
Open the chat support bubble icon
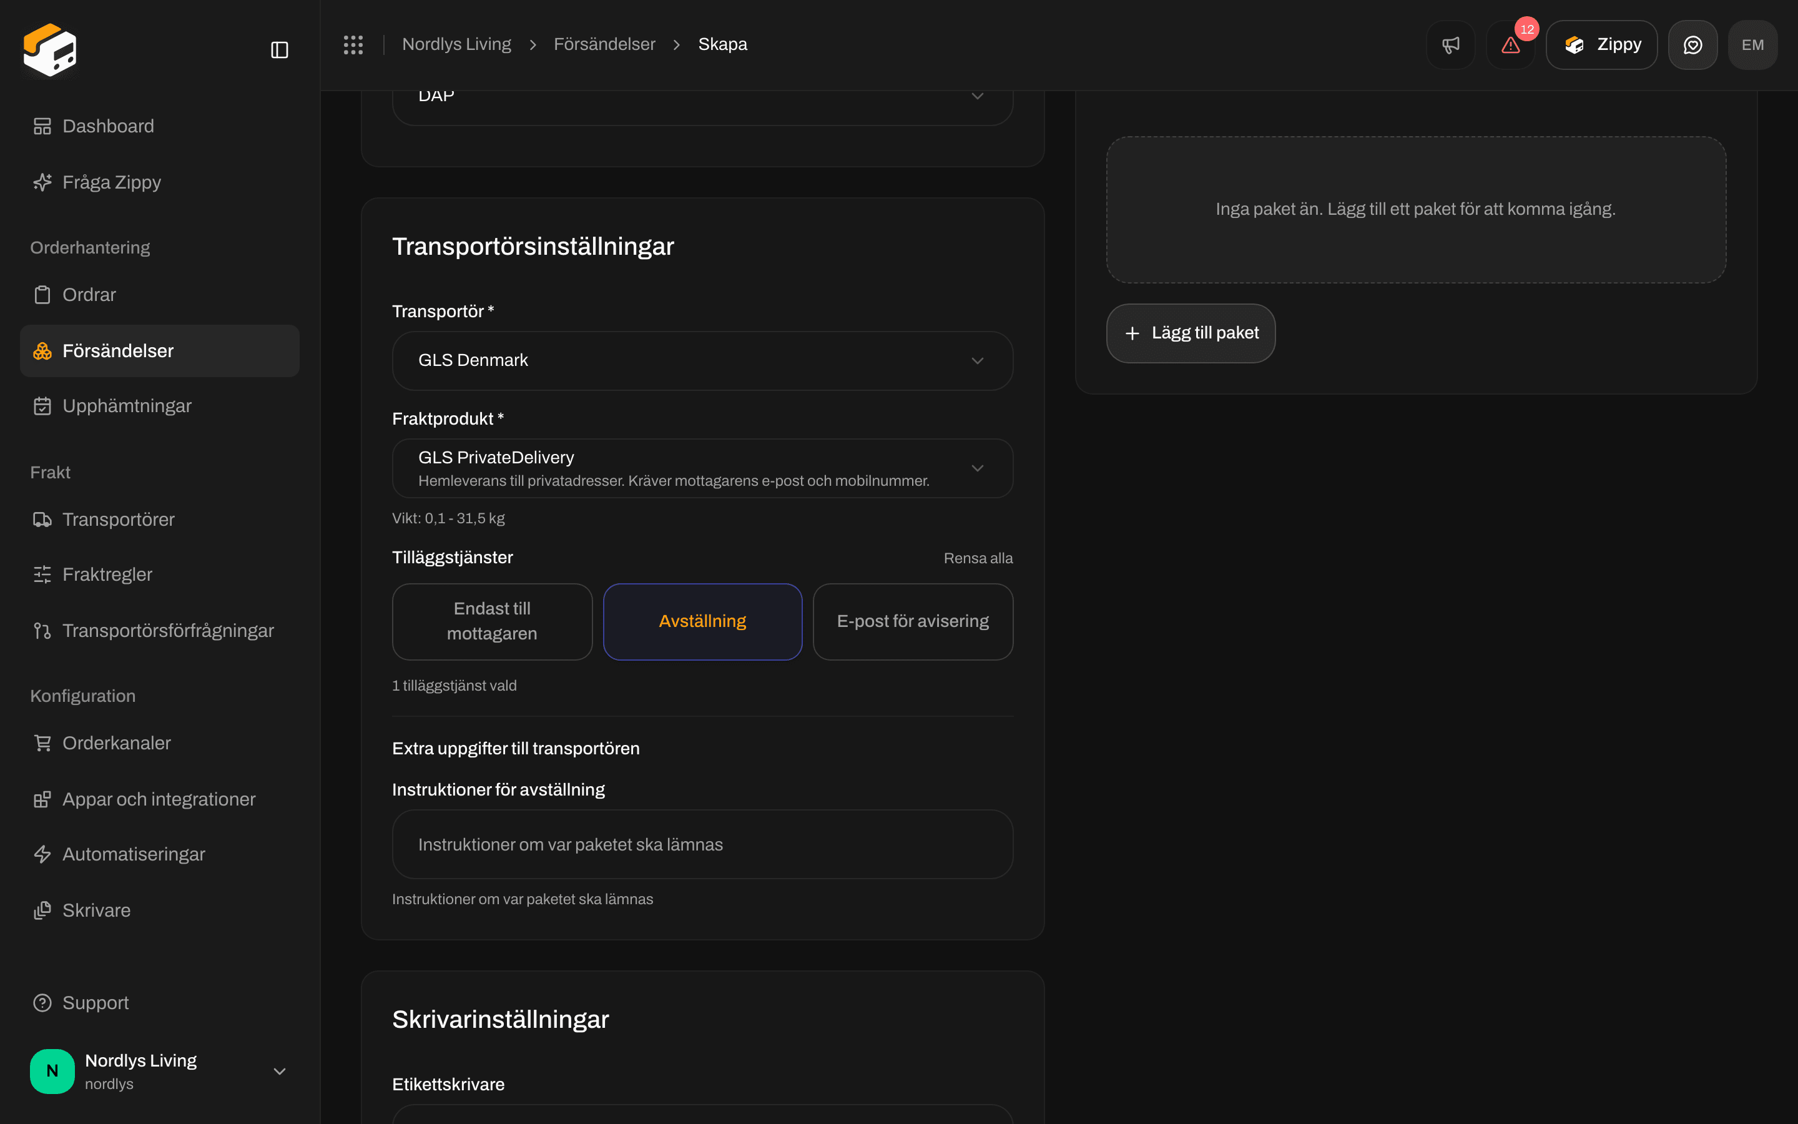coord(1692,44)
